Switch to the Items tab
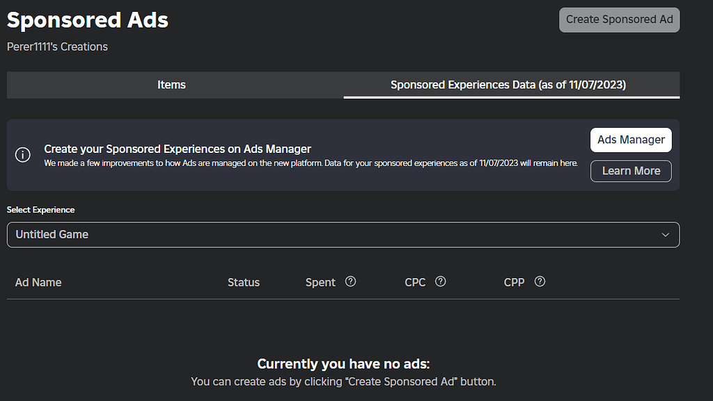Screen dimensions: 713x401 pyautogui.click(x=171, y=84)
